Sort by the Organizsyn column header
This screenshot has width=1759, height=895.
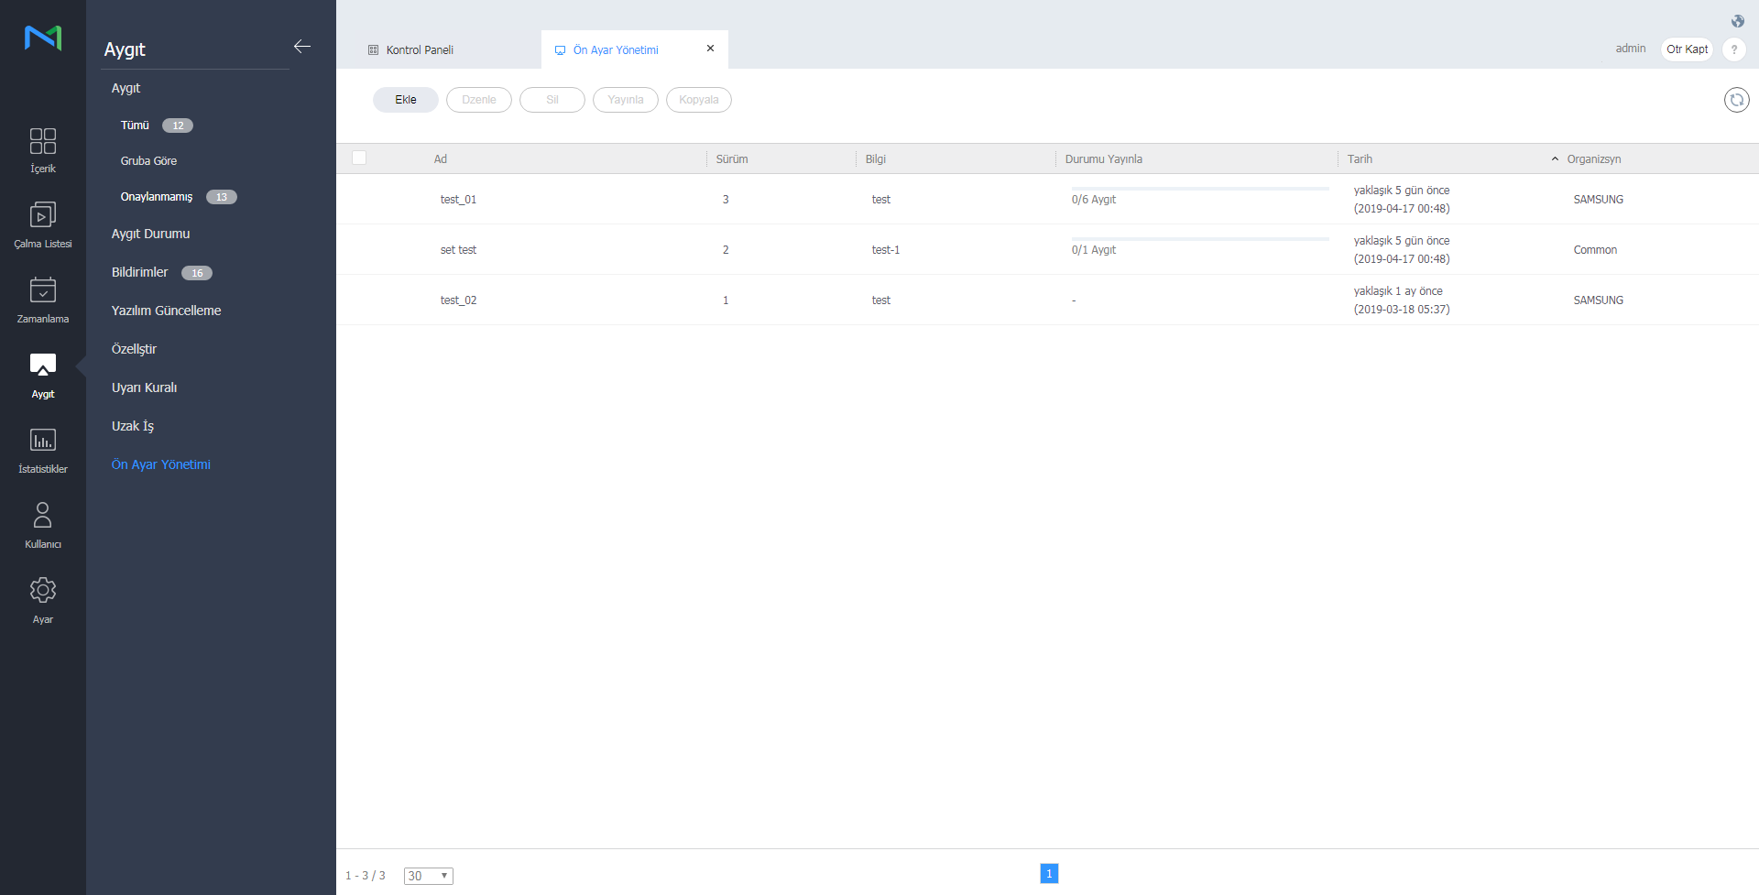coord(1593,159)
